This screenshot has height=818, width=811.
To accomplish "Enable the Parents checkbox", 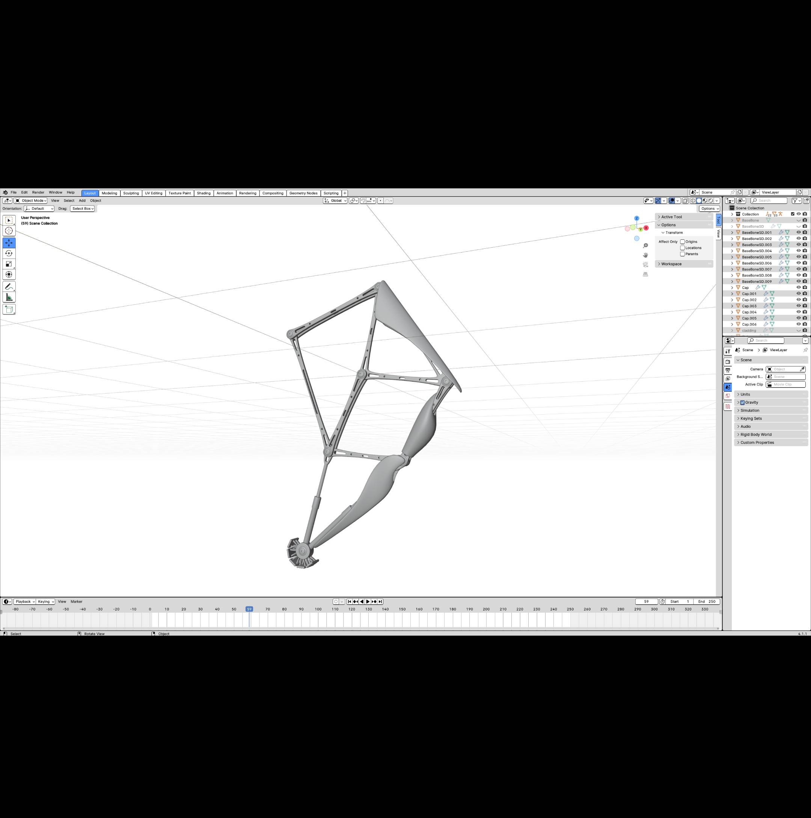I will (682, 254).
